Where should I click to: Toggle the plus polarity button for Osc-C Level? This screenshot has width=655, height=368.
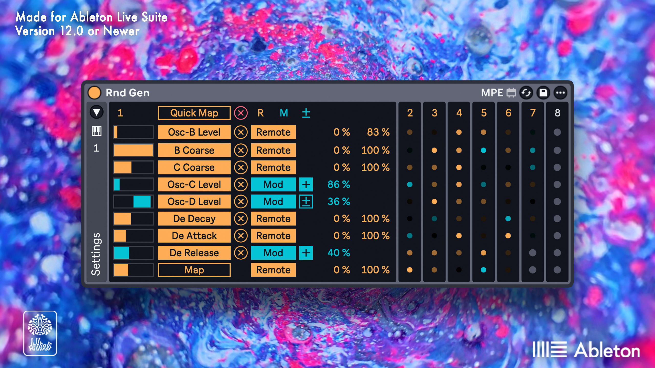[x=306, y=184]
